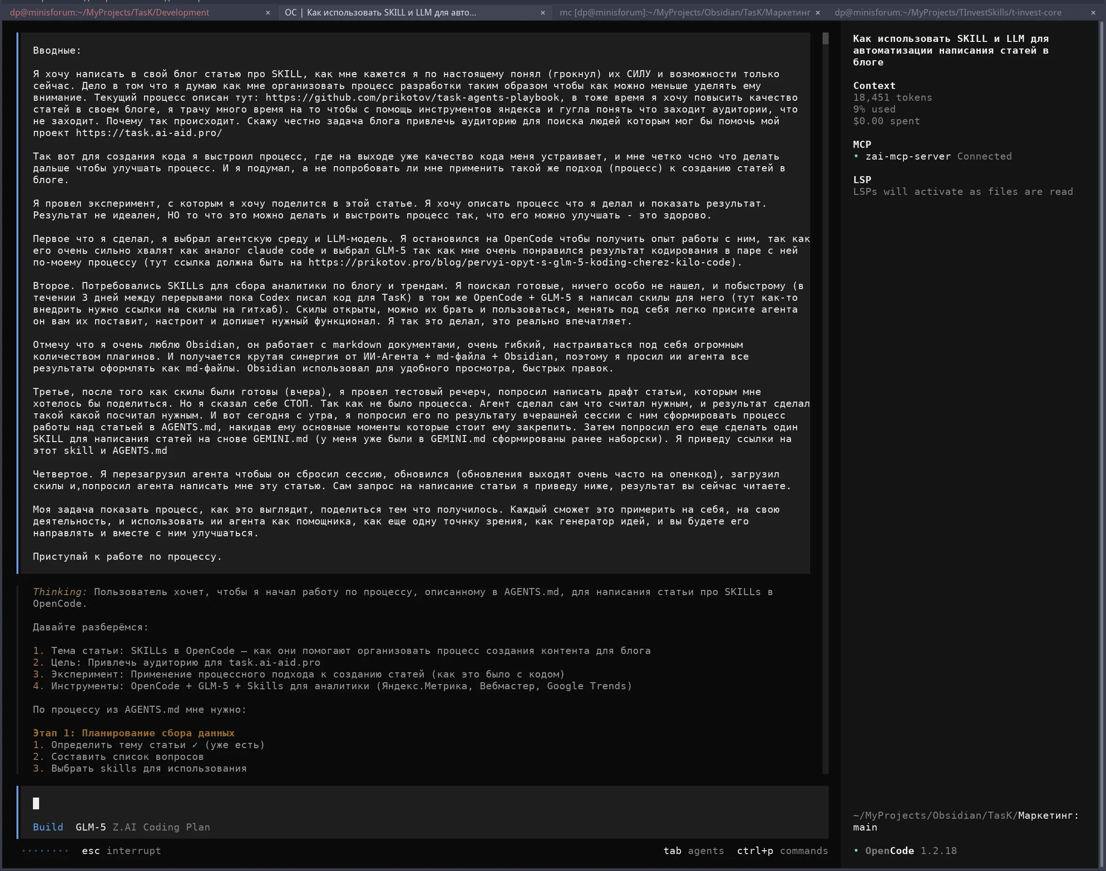Viewport: 1106px width, 871px height.
Task: Click the esc interrupt hint
Action: (x=121, y=851)
